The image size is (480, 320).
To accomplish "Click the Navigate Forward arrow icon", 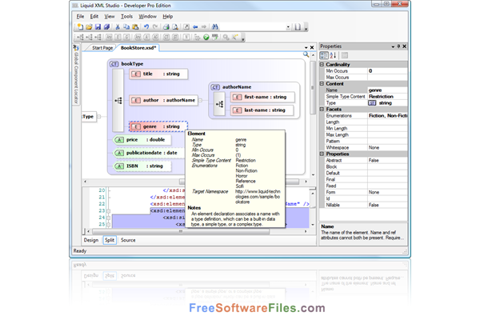I will tap(204, 27).
